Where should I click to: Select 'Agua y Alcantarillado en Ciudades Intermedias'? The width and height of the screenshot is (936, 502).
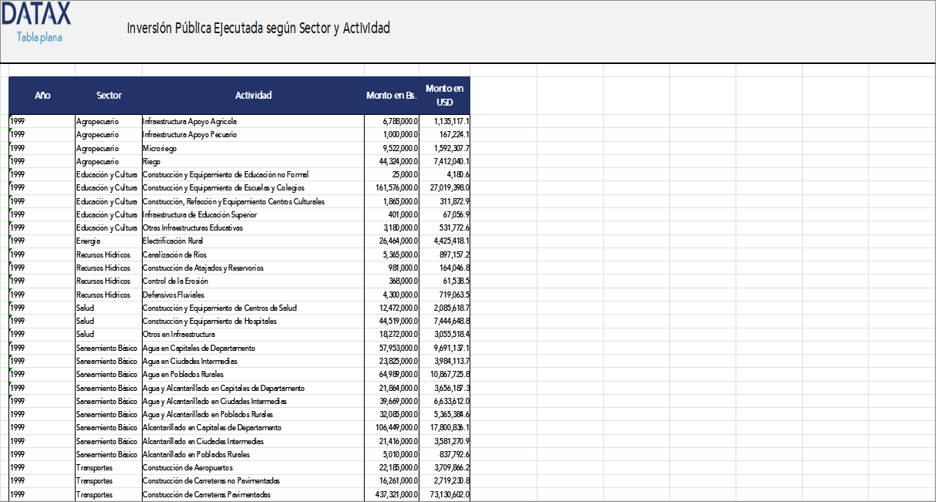(x=253, y=401)
